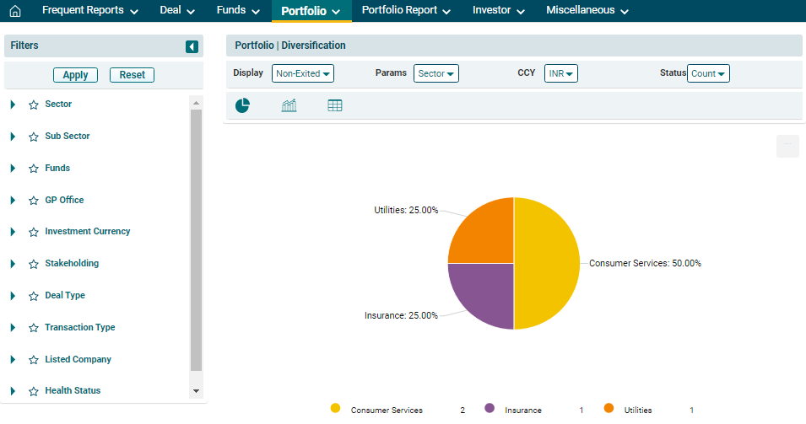Star the Funds filter
Screen dimensions: 806x424
pos(34,169)
